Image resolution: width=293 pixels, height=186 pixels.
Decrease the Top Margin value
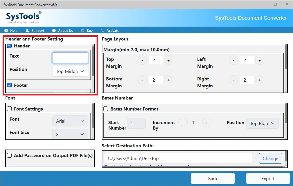point(142,60)
